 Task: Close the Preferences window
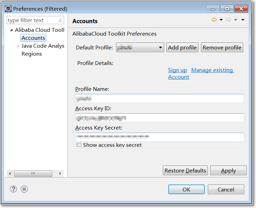[x=241, y=9]
